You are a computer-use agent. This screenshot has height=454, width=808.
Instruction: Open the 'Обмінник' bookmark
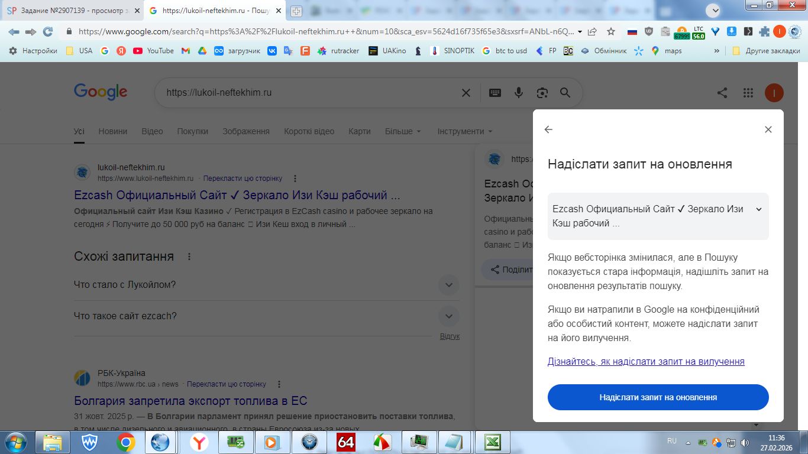603,51
